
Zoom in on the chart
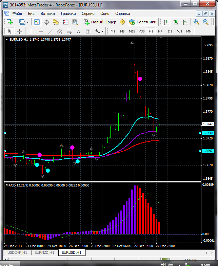click(x=196, y=22)
